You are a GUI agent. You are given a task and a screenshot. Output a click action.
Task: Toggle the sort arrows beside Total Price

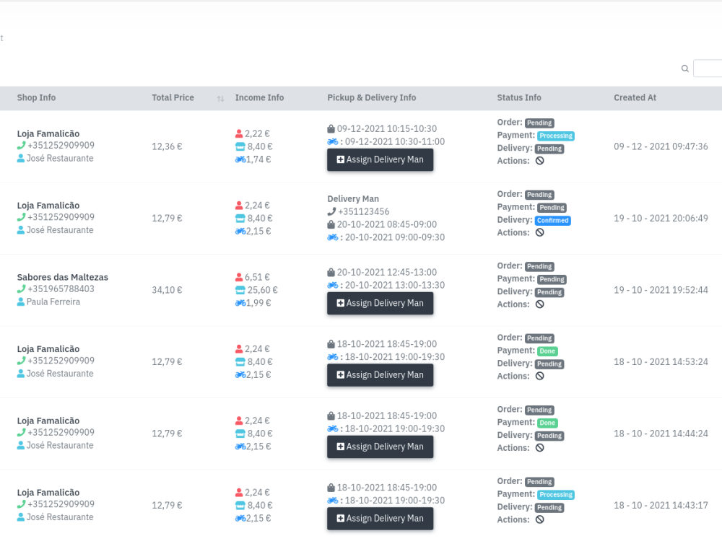point(220,98)
